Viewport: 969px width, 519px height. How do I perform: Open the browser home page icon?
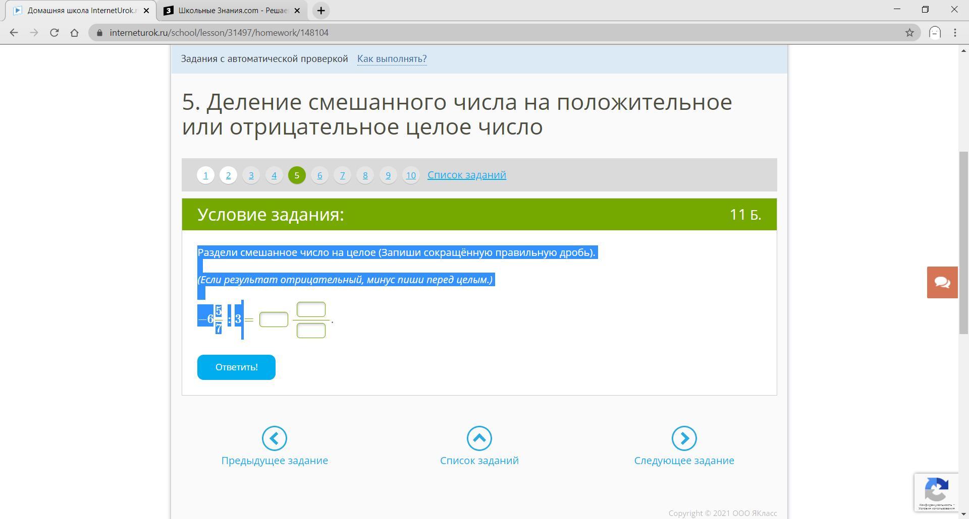(74, 33)
